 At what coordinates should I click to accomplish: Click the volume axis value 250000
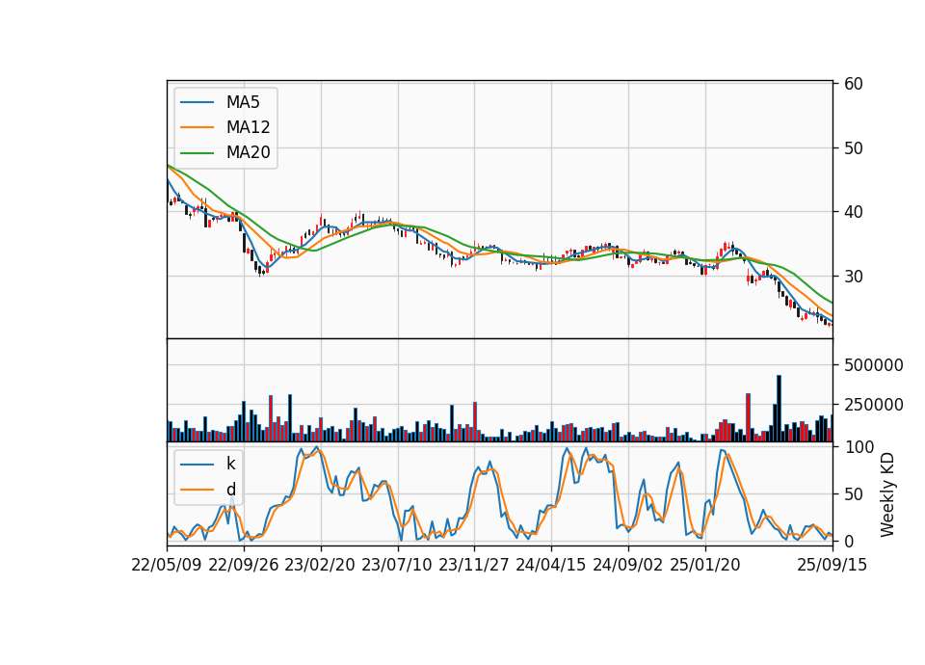(x=874, y=405)
